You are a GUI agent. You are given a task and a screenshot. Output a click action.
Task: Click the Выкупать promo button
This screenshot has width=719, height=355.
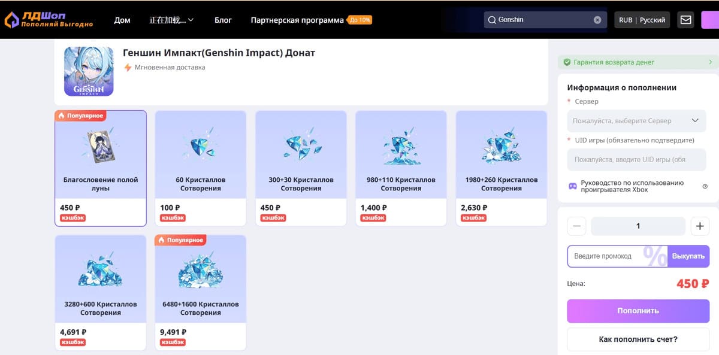click(688, 256)
